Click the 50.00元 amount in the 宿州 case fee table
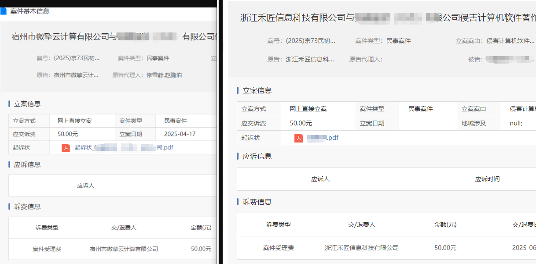This screenshot has height=264, width=536. tap(201, 249)
